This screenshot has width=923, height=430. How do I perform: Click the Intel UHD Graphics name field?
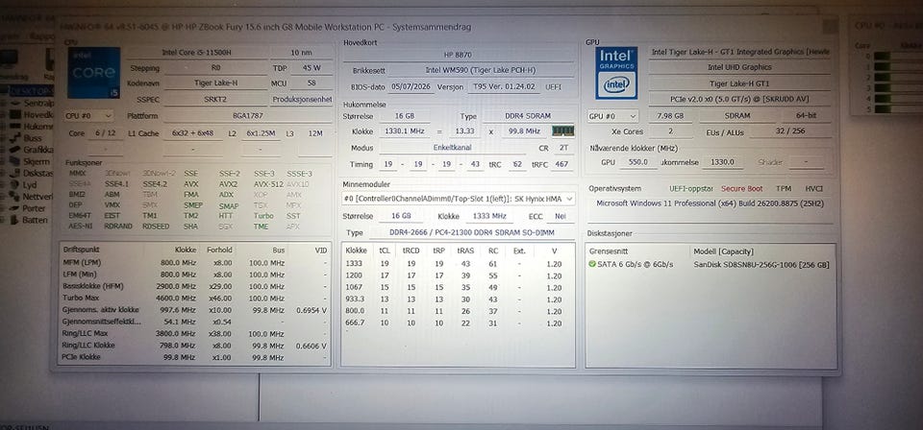point(739,67)
